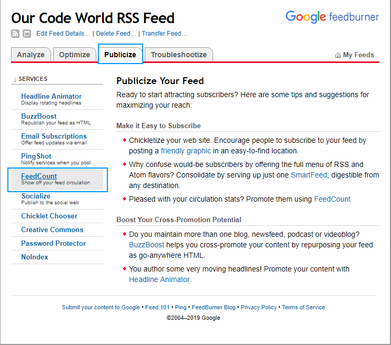Screen dimensions: 391x345
Task: Open the FeedCount service in sidebar
Action: tap(39, 176)
